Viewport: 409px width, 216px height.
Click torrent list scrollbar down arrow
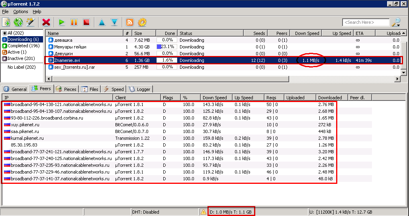(x=404, y=73)
